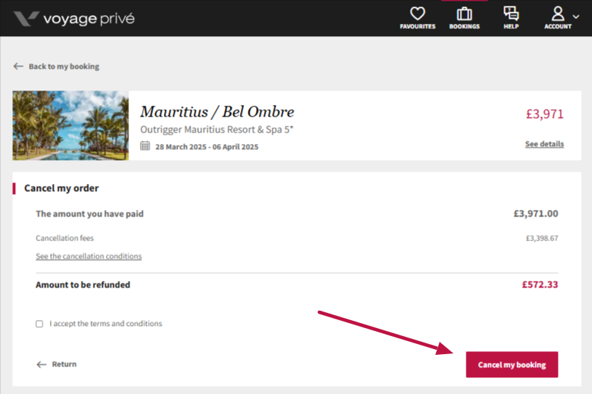Viewport: 592px width, 394px height.
Task: Click the 'Cancellation fees' label
Action: pyautogui.click(x=65, y=238)
